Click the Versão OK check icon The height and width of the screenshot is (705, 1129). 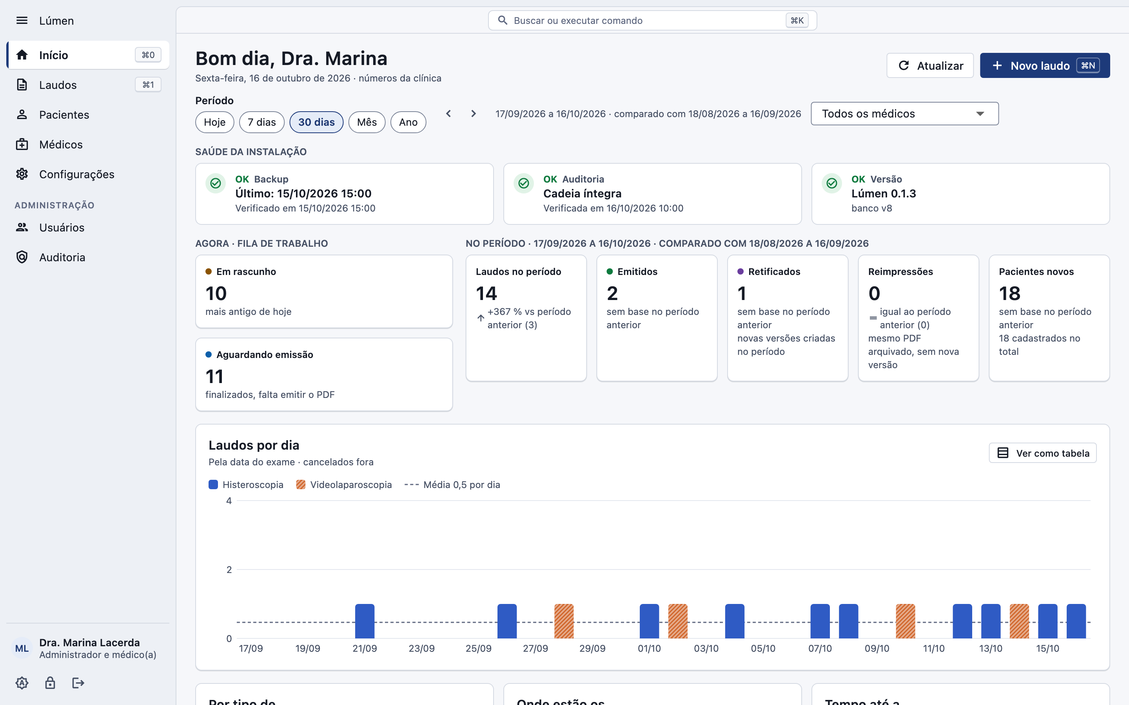(x=831, y=183)
